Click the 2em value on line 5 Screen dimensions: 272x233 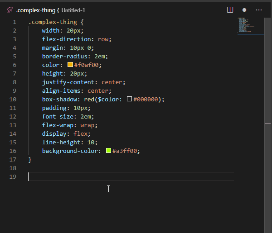pos(100,57)
